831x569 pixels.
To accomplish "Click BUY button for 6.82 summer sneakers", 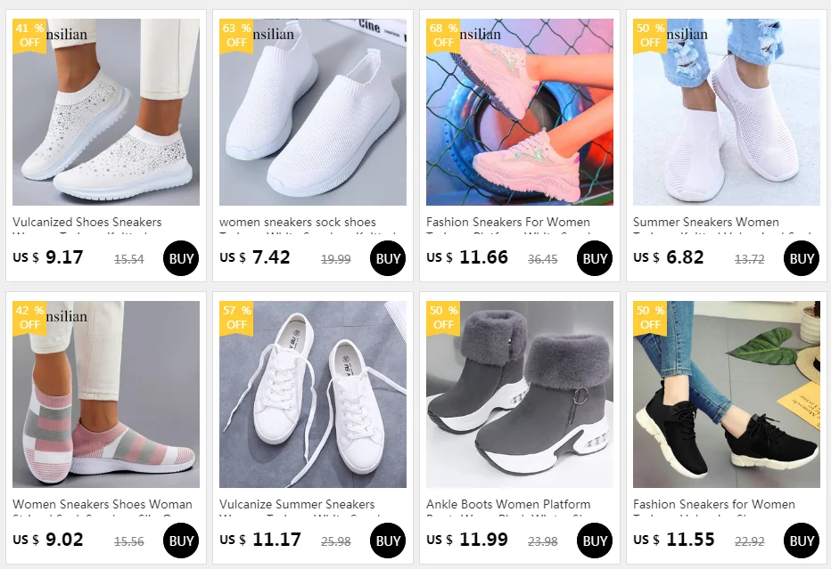I will tap(802, 258).
